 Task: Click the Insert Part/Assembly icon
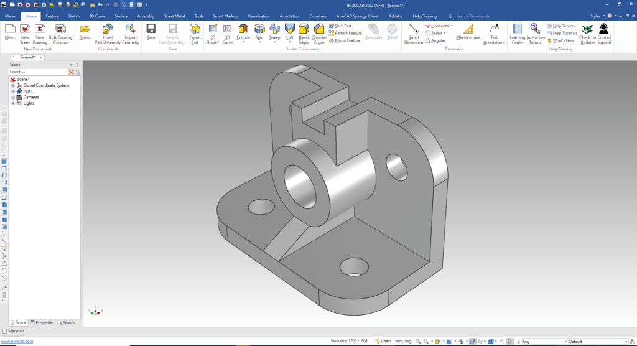(x=108, y=29)
